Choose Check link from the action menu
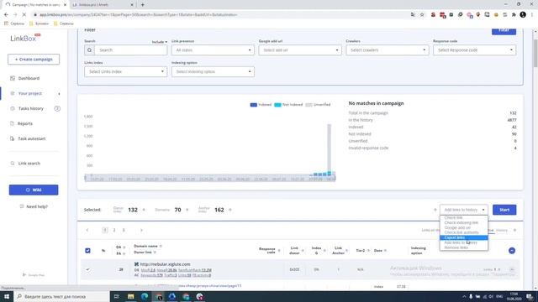The width and height of the screenshot is (538, 302). (x=463, y=218)
